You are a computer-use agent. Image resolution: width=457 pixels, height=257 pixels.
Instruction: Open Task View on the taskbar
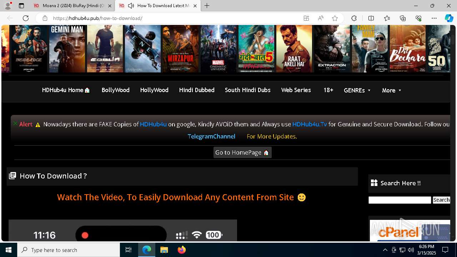click(x=129, y=250)
